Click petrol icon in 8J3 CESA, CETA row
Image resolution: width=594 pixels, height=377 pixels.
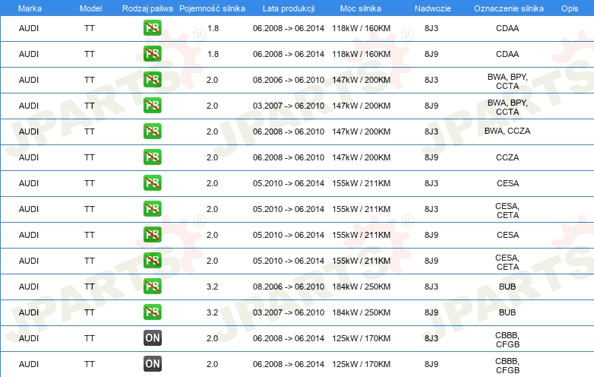click(x=152, y=209)
